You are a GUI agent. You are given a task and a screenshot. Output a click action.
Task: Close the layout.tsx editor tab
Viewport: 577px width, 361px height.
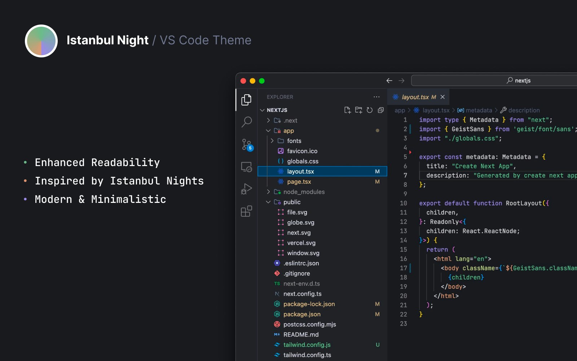pos(442,97)
